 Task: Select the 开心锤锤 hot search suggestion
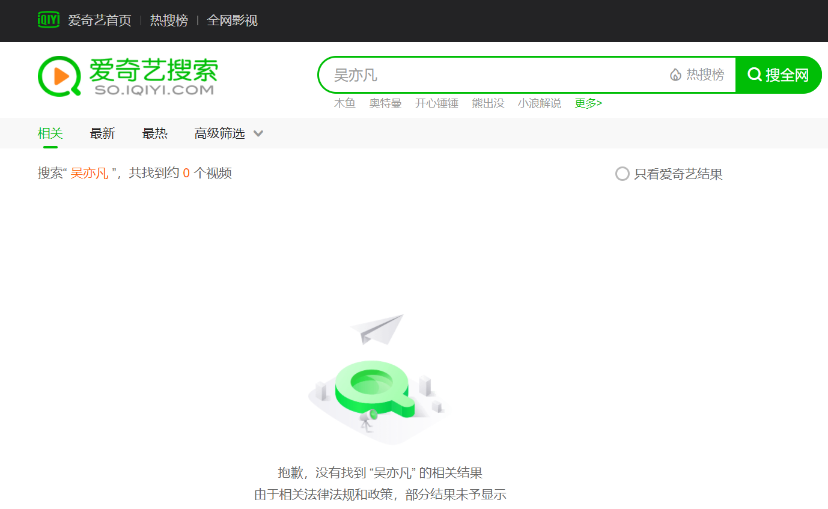click(x=437, y=103)
